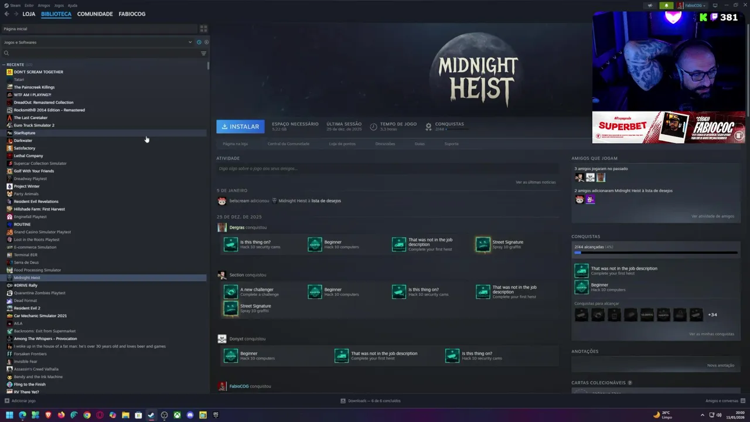This screenshot has height=422, width=750.
Task: Open advanced filter options icon
Action: click(203, 53)
